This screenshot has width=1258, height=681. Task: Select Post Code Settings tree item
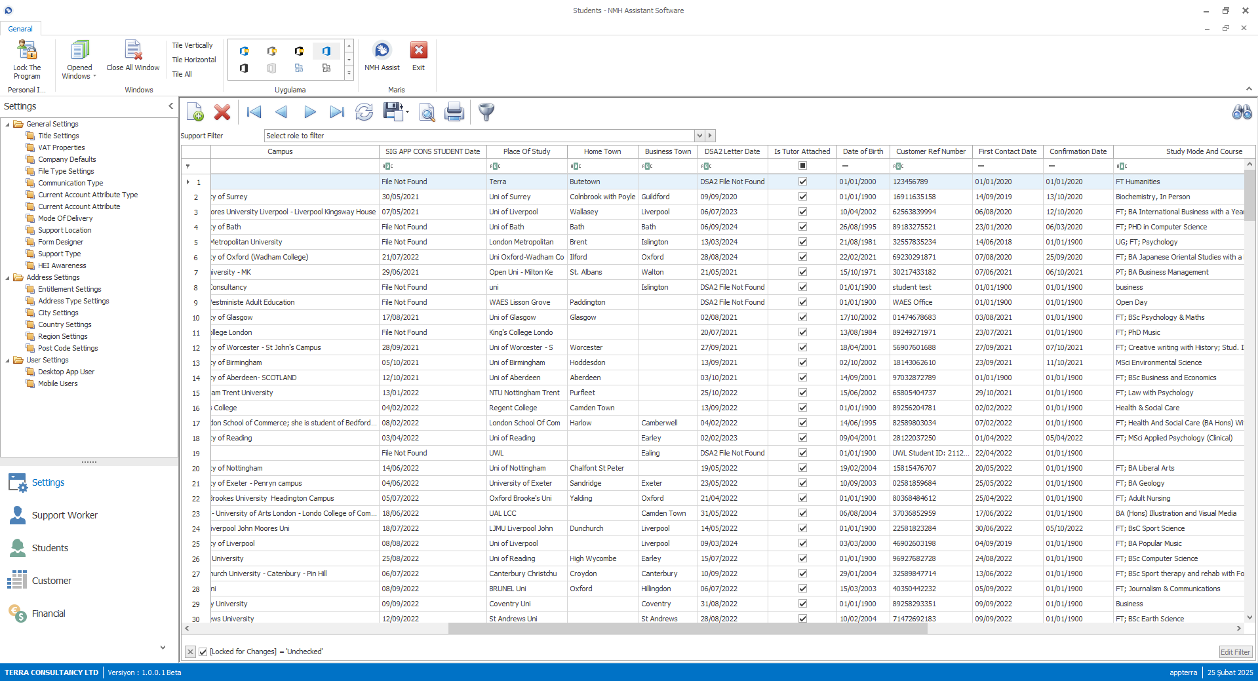68,348
